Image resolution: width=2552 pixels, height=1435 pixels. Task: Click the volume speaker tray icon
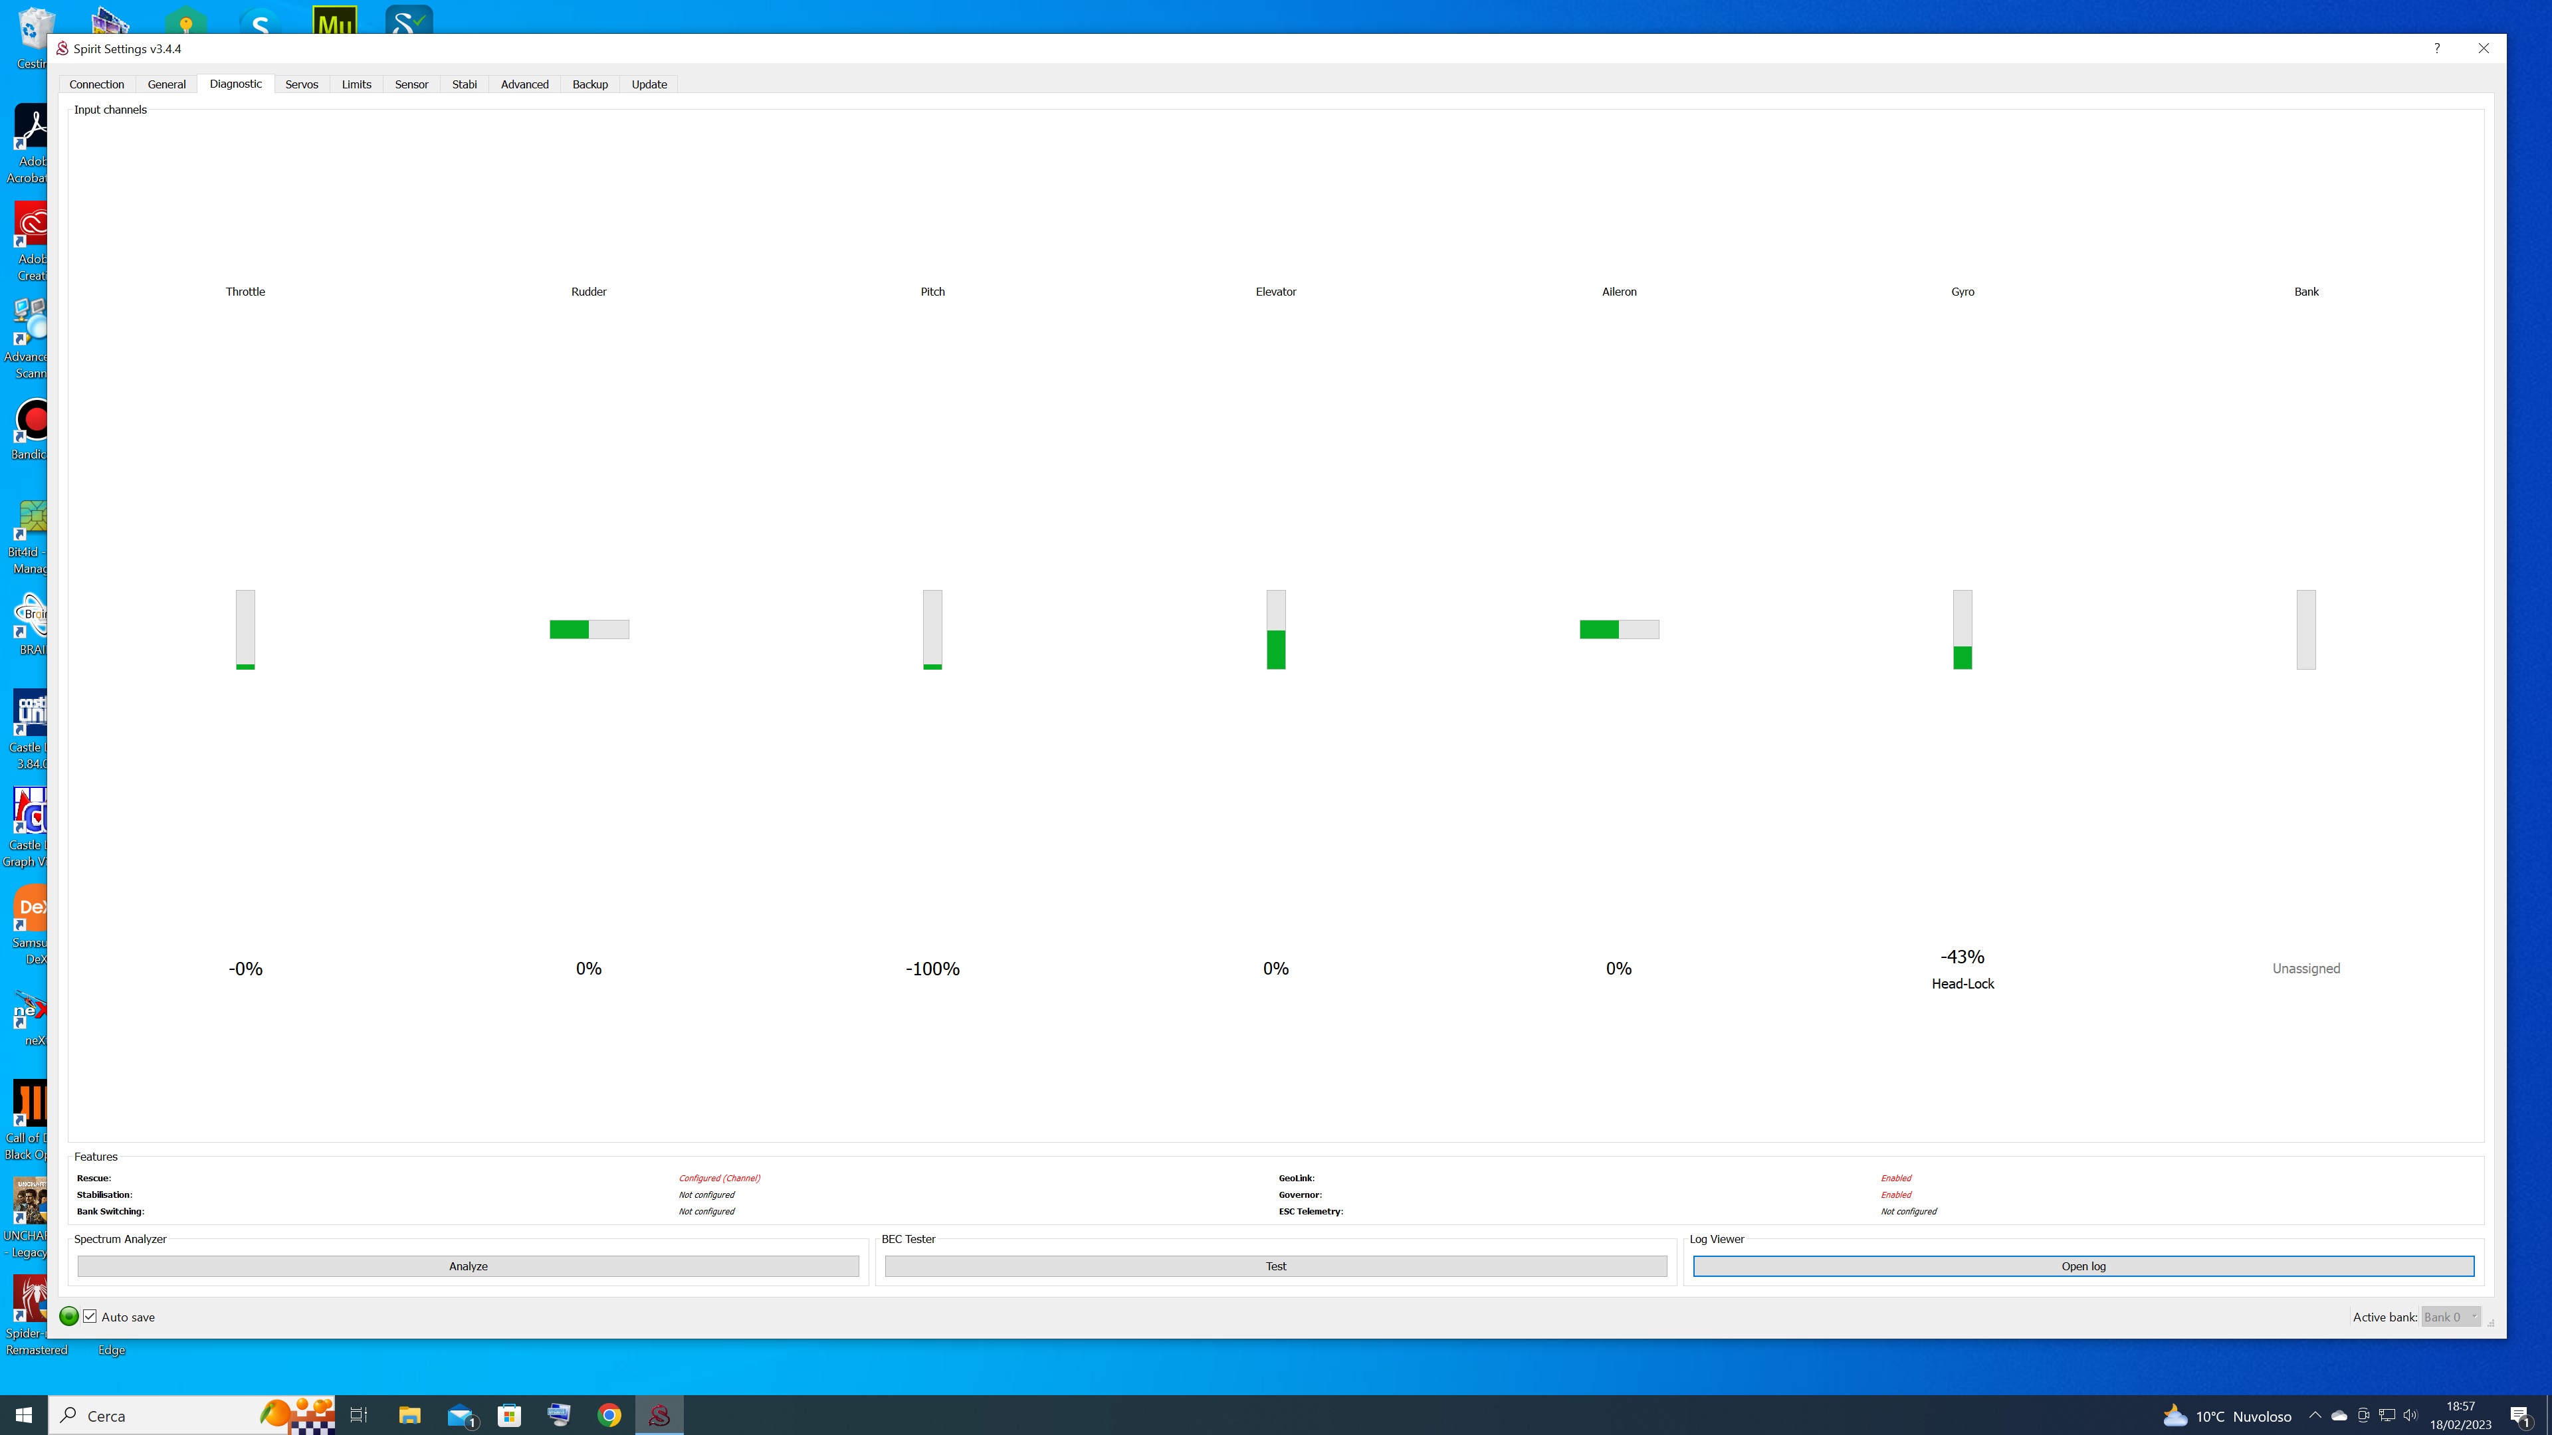[x=2410, y=1415]
